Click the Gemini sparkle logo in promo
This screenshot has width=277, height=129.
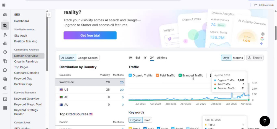(x=261, y=44)
